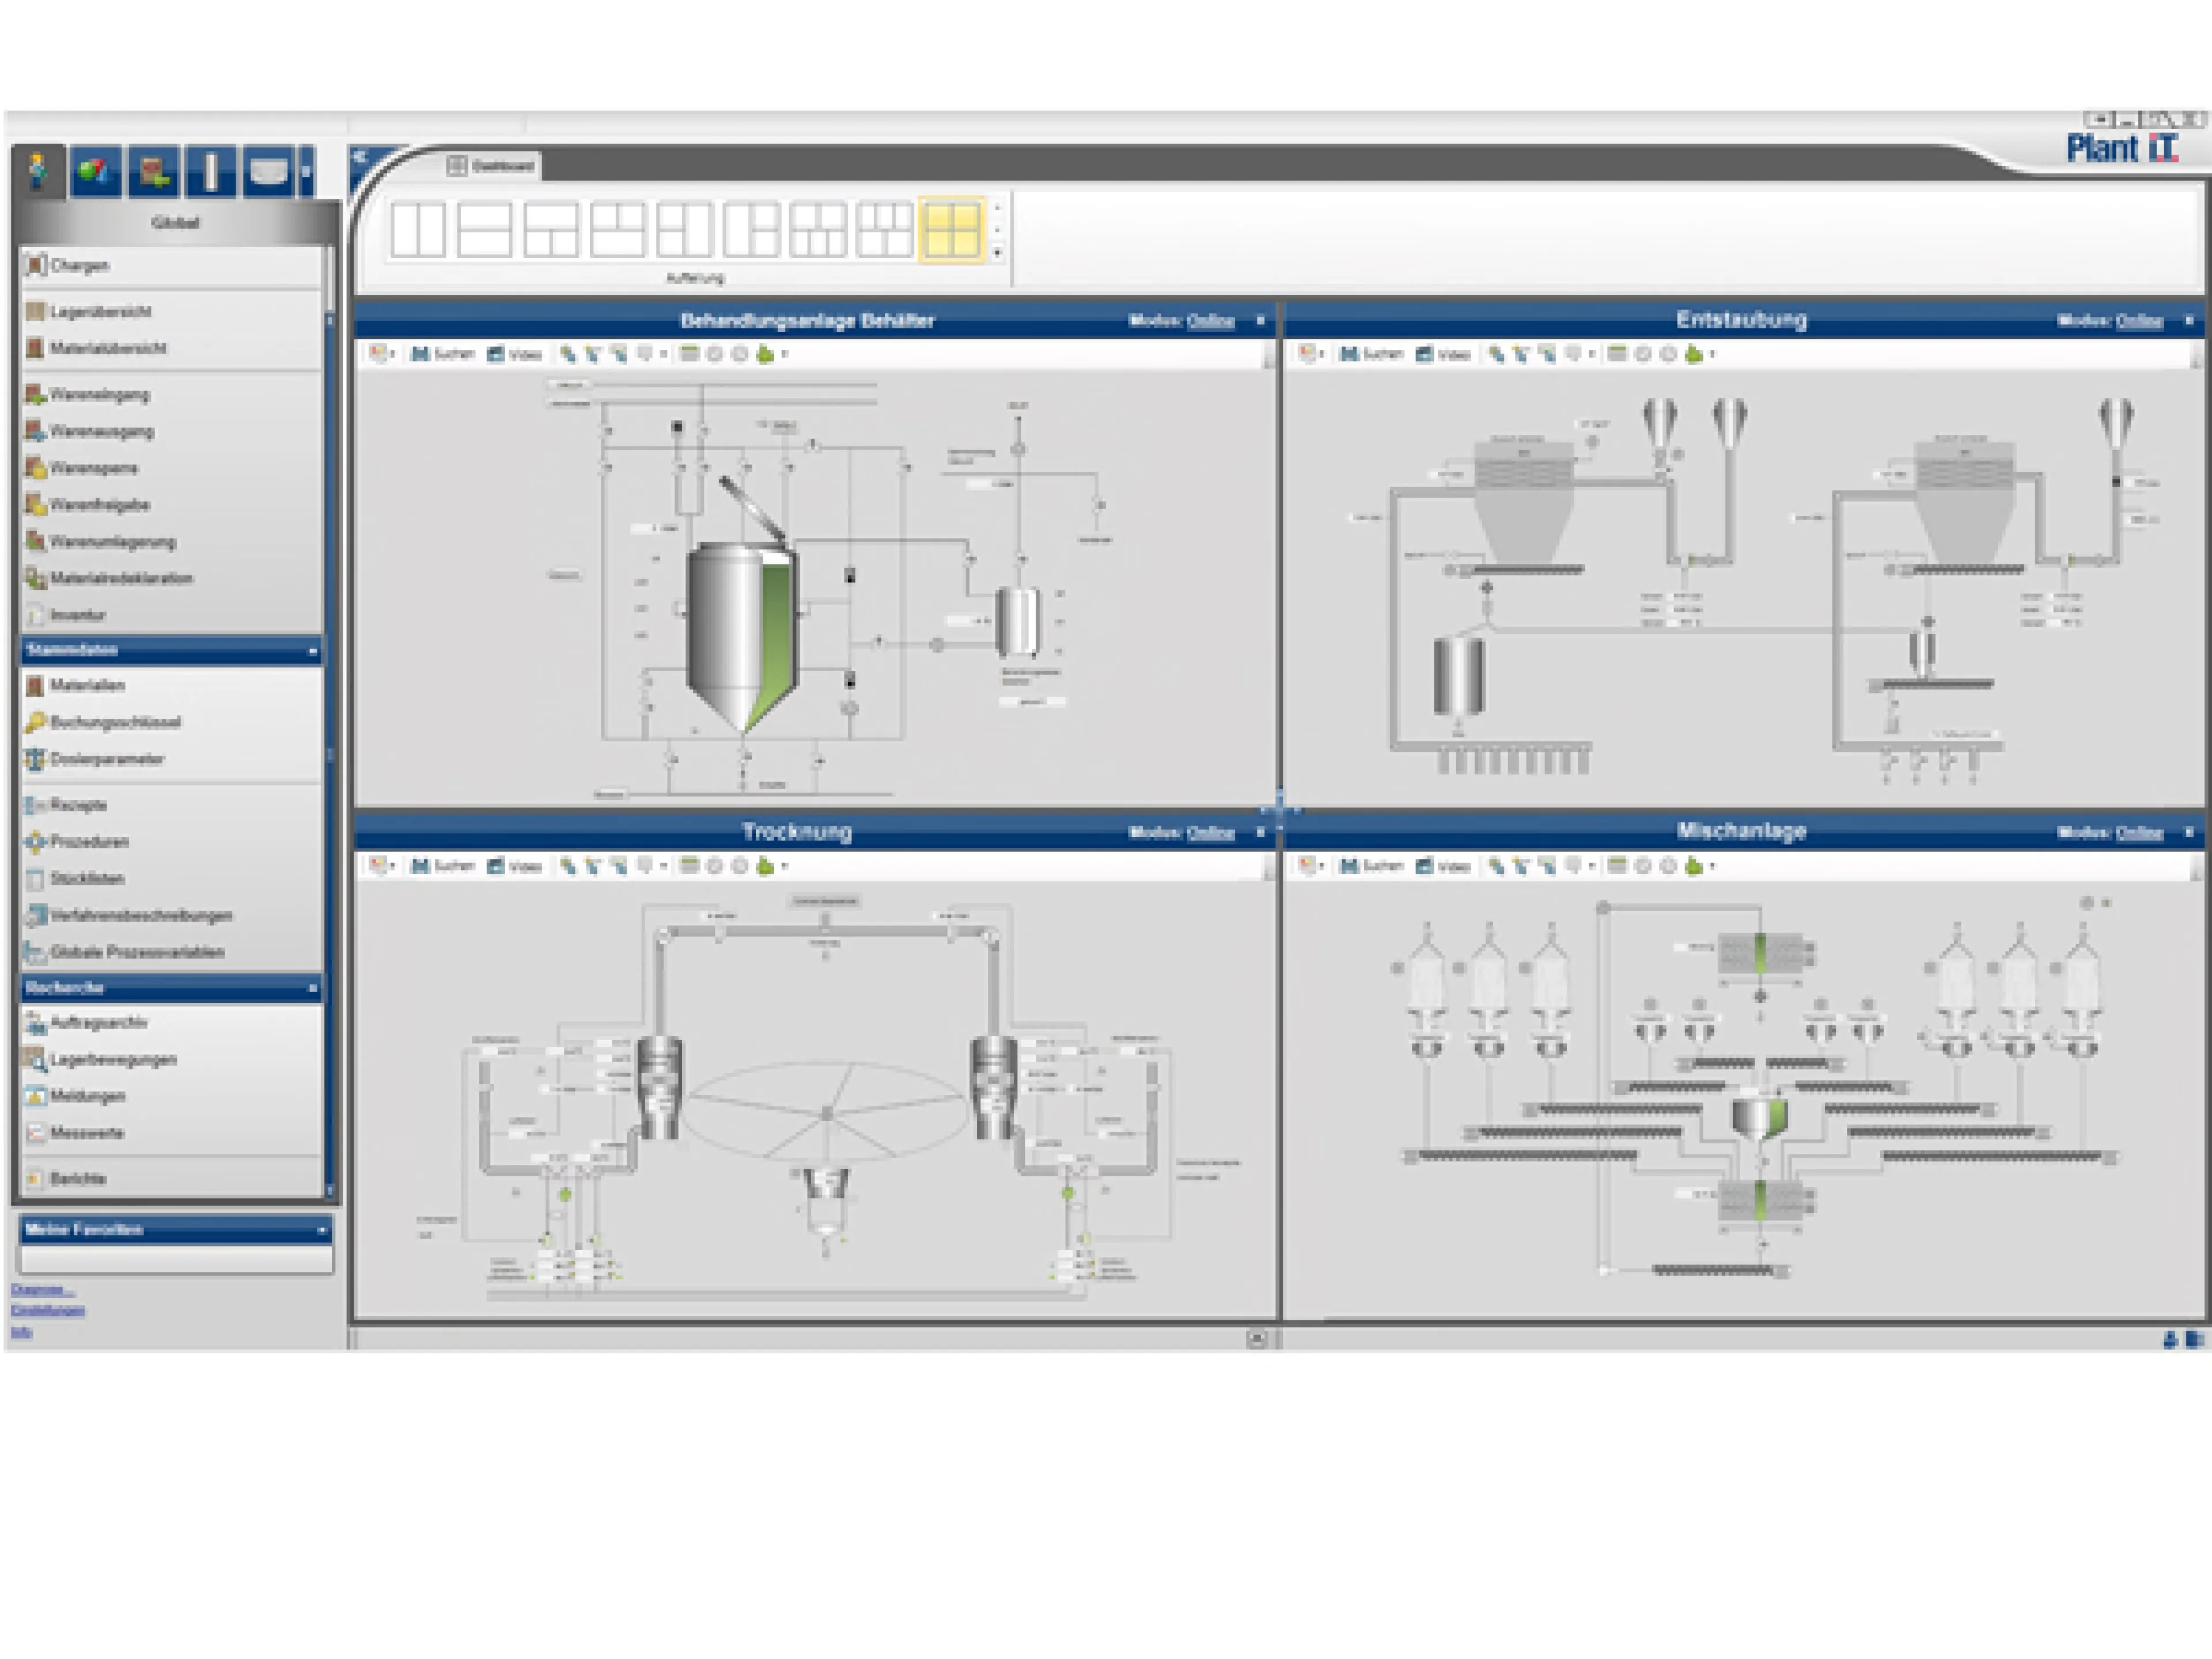Click the Meine Favoriten input field
Screen dimensions: 2212x1659
(176, 1259)
